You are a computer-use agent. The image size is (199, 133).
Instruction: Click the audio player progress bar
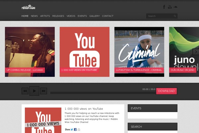pyautogui.click(x=103, y=93)
